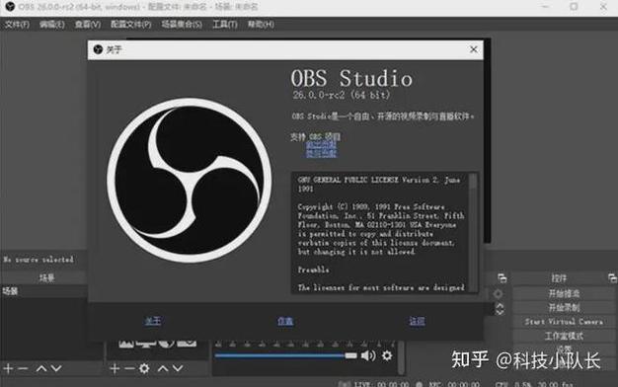
Task: Open source properties gear icon
Action: click(145, 369)
